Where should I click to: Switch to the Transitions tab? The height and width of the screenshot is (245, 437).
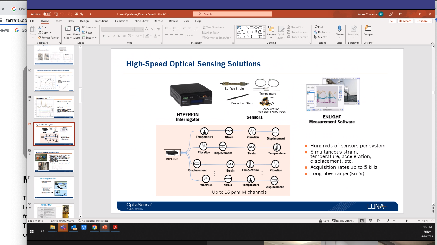(x=101, y=21)
